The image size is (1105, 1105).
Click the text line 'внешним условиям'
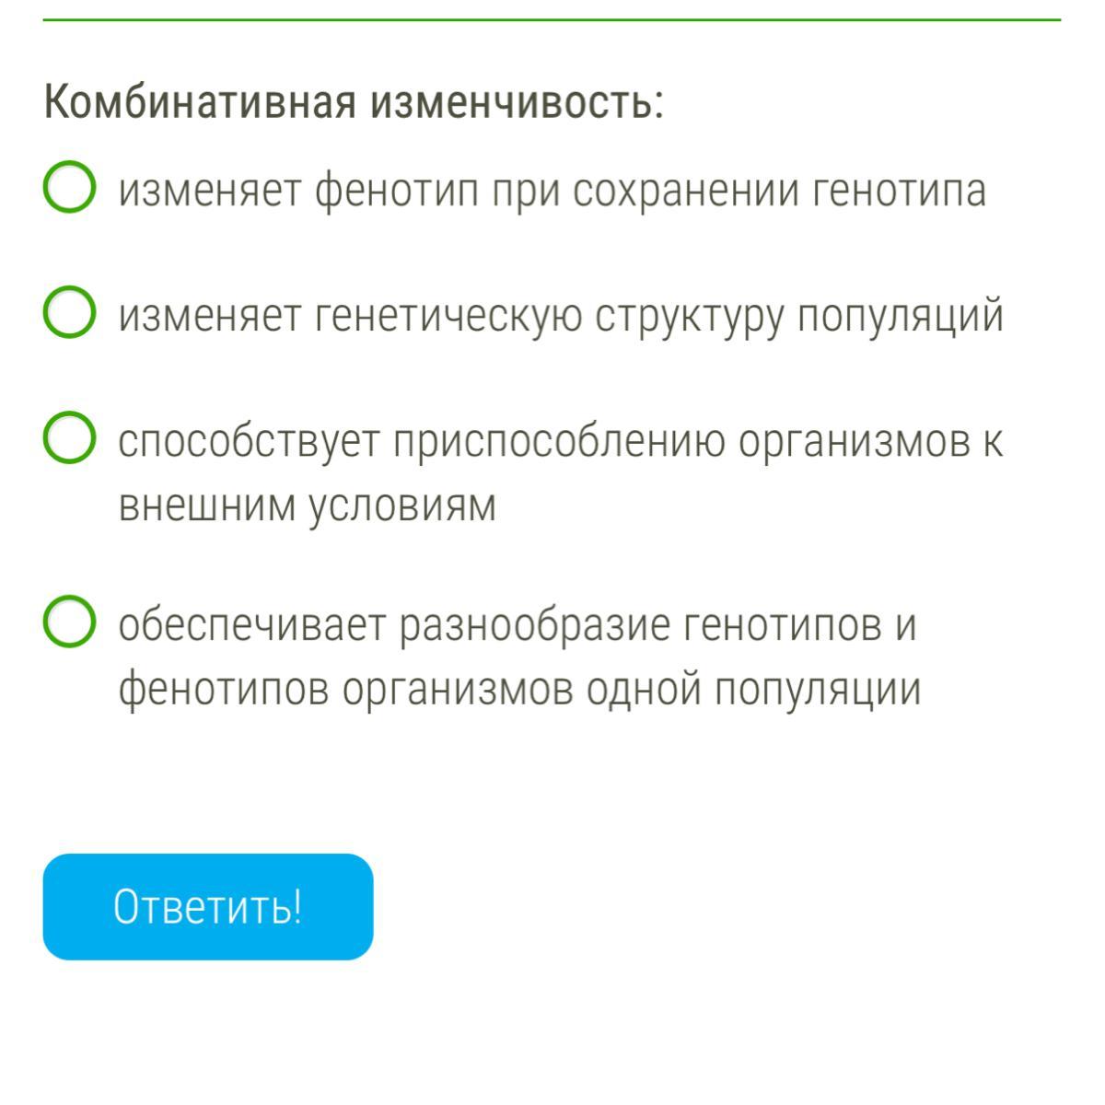[x=308, y=505]
